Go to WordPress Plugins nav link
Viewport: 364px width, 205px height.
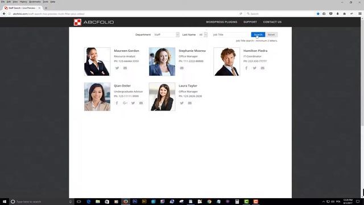point(221,22)
